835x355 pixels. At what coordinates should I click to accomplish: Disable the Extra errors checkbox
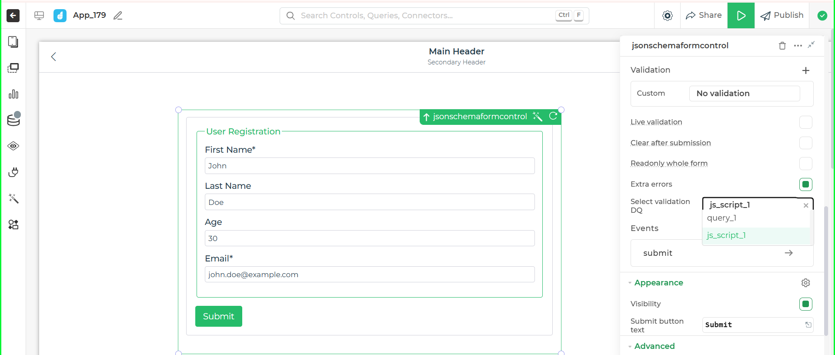click(x=805, y=184)
